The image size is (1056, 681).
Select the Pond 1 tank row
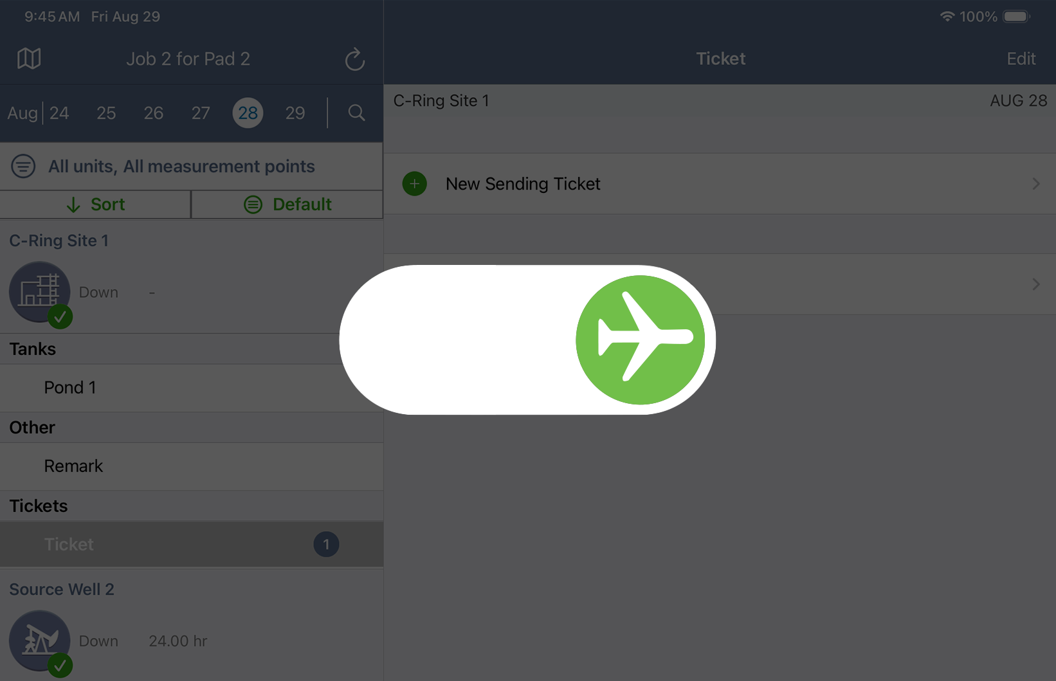[x=70, y=388]
